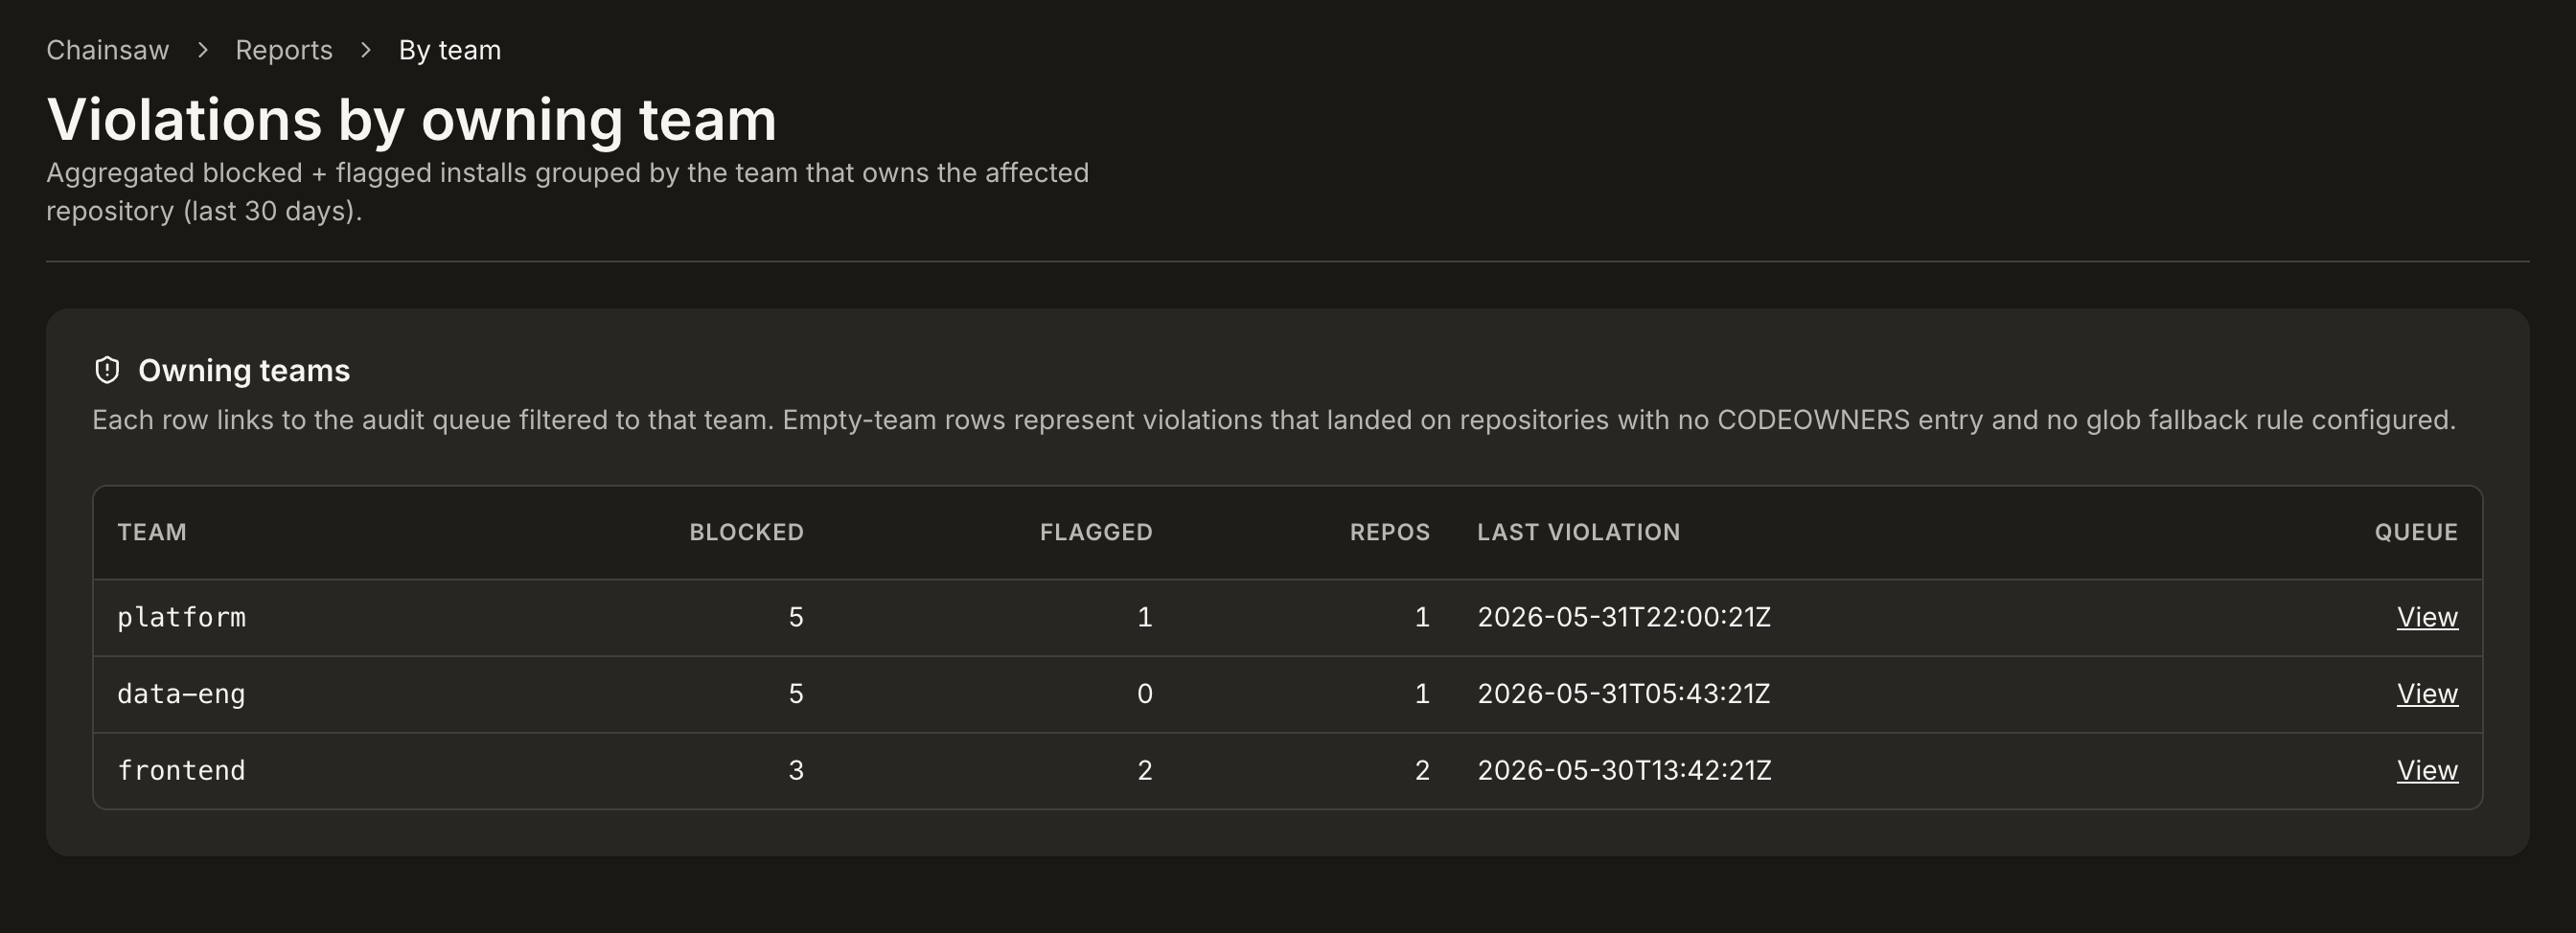Viewport: 2576px width, 933px height.
Task: Select the platform team name
Action: tap(181, 617)
